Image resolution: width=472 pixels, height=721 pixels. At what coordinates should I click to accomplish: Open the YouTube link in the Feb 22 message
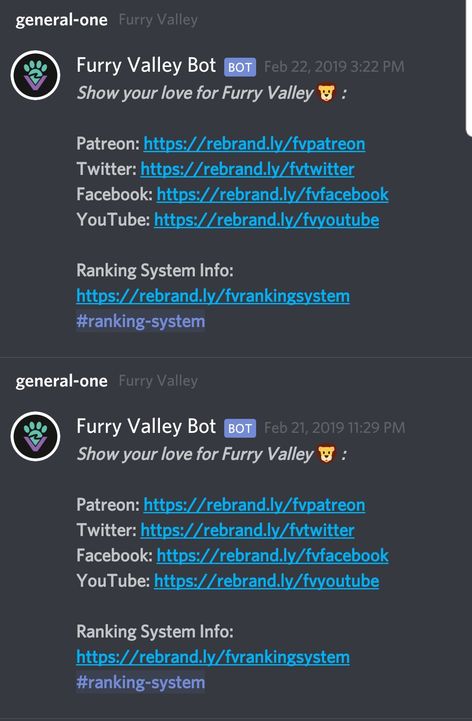(267, 220)
